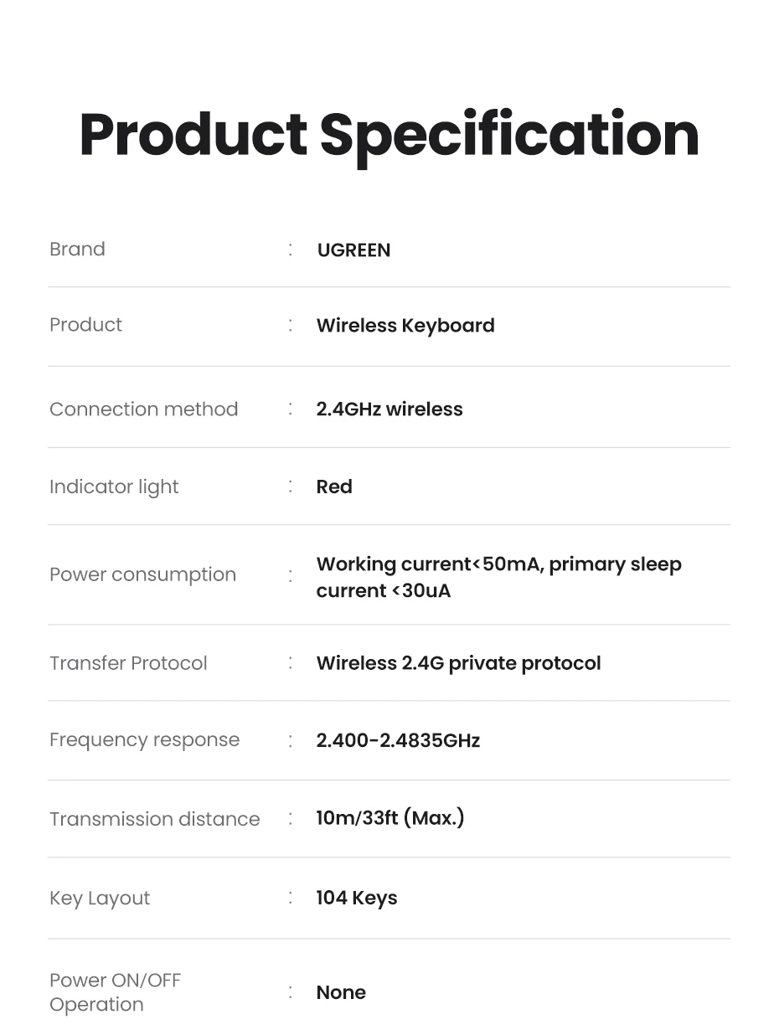Click the None value for Power ON/OFF
Image resolution: width=779 pixels, height=1035 pixels.
point(341,993)
